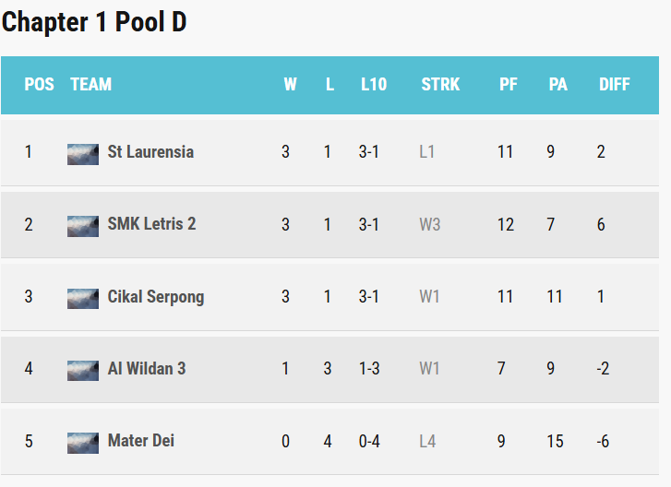Image resolution: width=671 pixels, height=487 pixels.
Task: Click the St Laurensia team logo
Action: (x=83, y=153)
